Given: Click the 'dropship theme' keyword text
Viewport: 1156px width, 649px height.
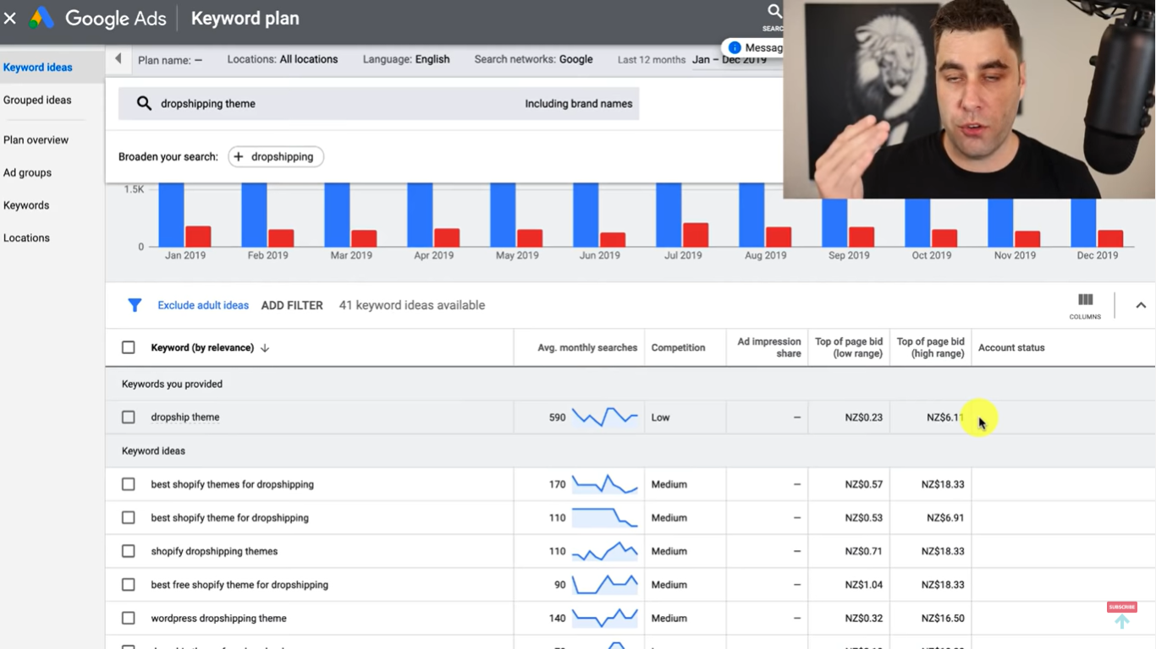Looking at the screenshot, I should 185,417.
